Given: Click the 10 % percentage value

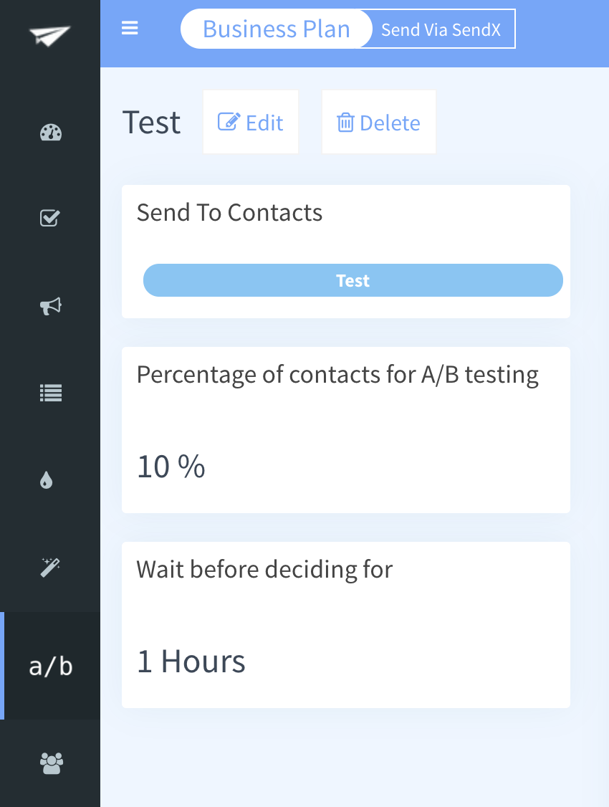Looking at the screenshot, I should point(171,467).
